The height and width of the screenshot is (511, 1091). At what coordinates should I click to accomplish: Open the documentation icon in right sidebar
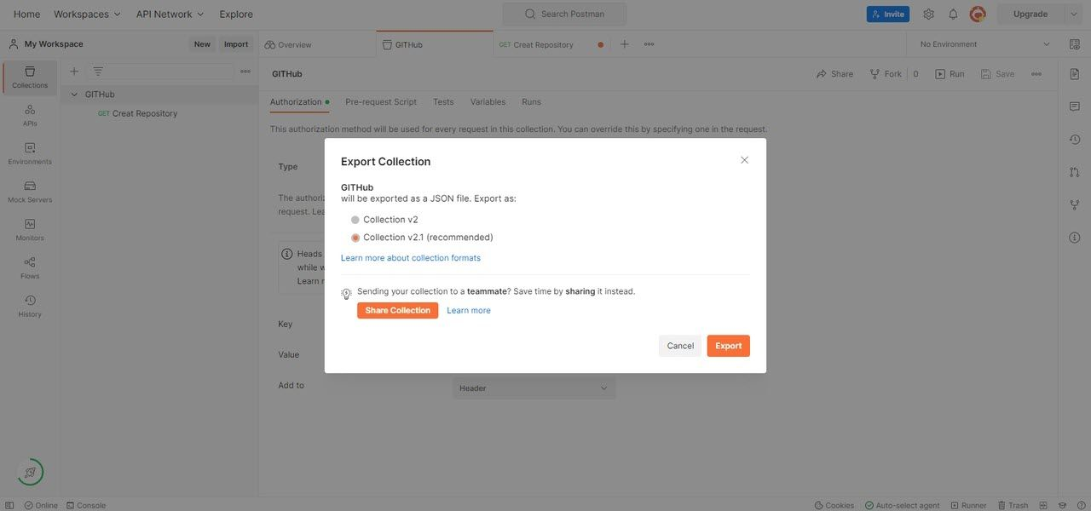pos(1074,74)
